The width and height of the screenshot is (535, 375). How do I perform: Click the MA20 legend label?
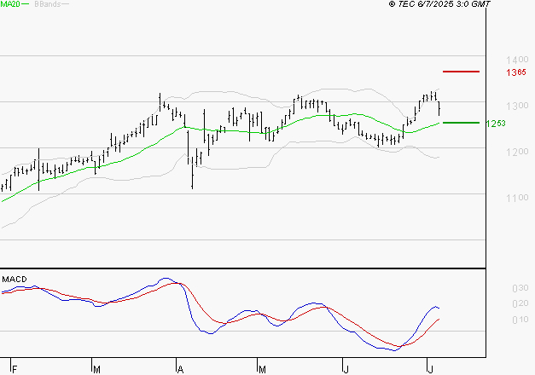(x=9, y=4)
